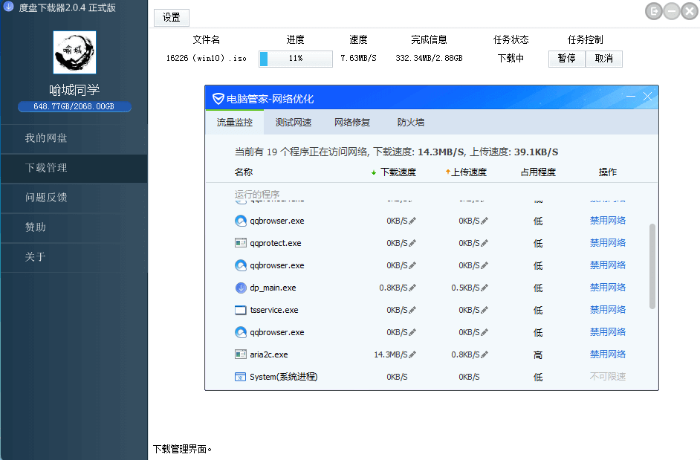
Task: Switch to the 流量监控 tab
Action: click(234, 123)
